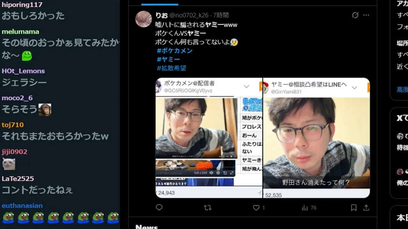Expand chevron beside ポケカメン@配信者

246,87
